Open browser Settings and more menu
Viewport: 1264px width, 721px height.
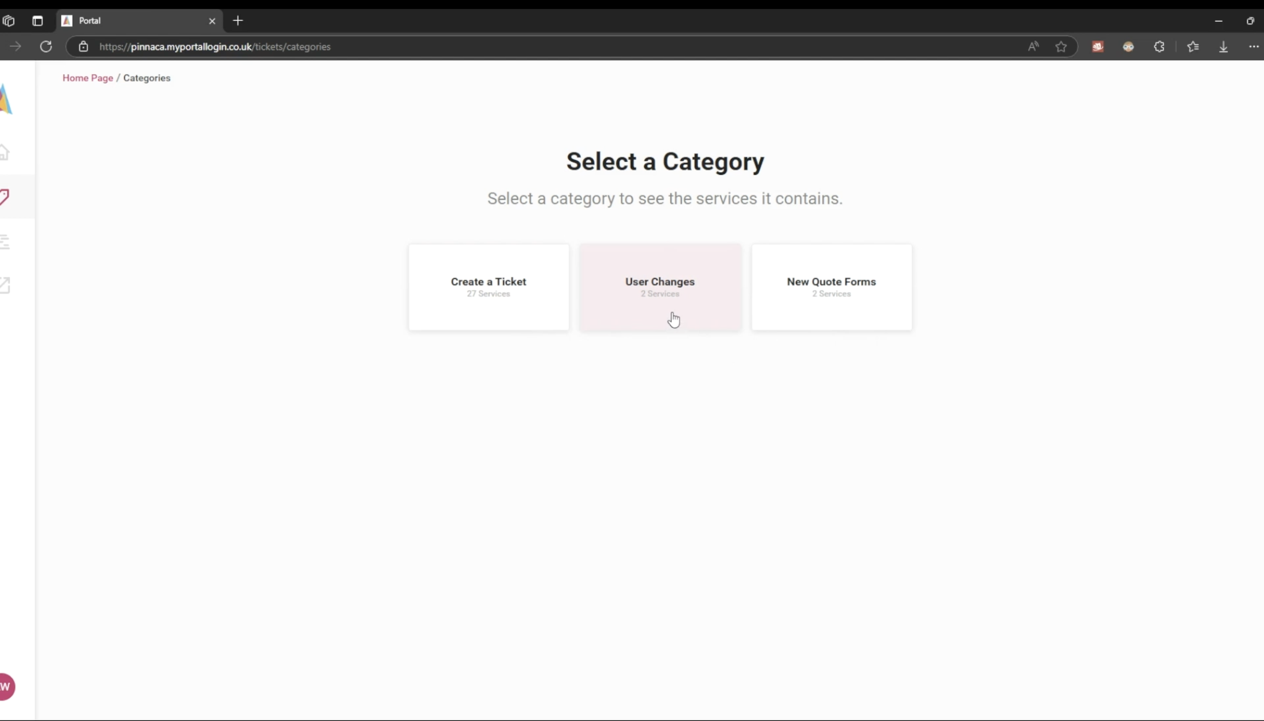tap(1254, 46)
